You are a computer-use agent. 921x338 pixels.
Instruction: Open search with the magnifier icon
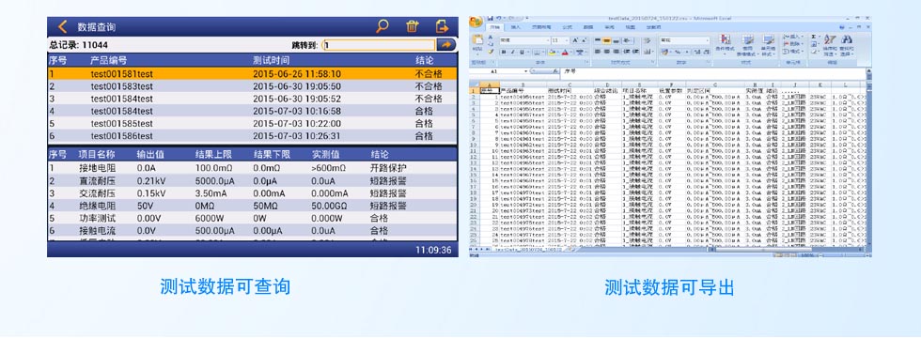pyautogui.click(x=382, y=26)
